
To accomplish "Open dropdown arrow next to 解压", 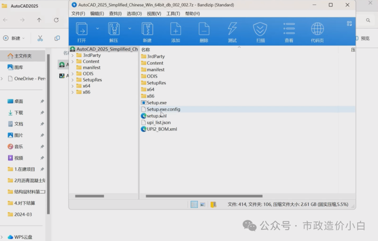I will [x=130, y=28].
